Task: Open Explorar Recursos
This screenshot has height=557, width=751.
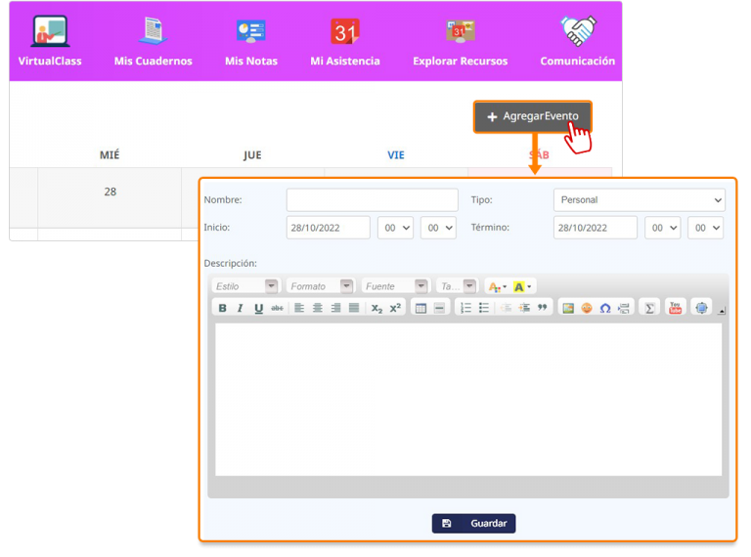Action: point(461,42)
